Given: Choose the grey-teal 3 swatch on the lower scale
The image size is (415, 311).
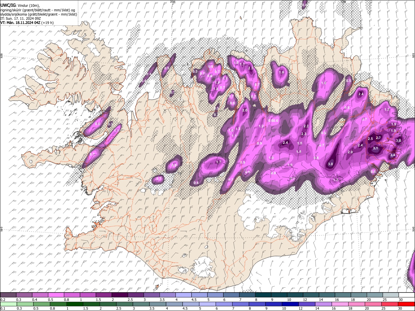Looking at the screenshot, I should click(141, 304).
